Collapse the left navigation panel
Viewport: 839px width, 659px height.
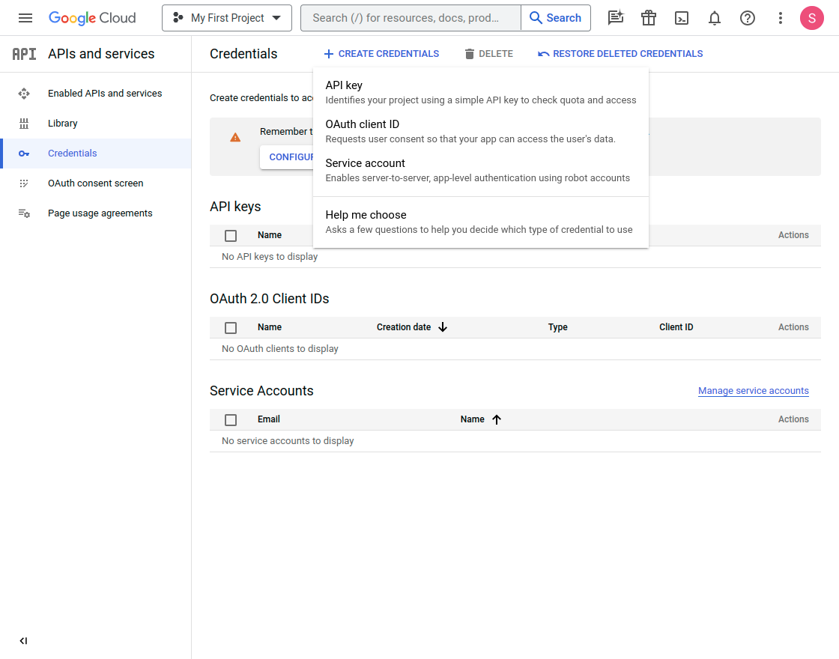pyautogui.click(x=23, y=641)
